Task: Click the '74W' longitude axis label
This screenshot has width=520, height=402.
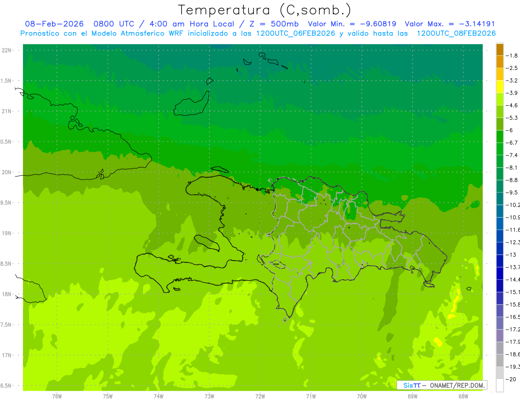Action: (x=159, y=396)
